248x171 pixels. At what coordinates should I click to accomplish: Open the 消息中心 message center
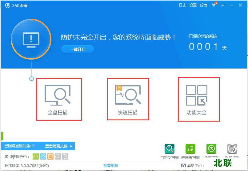(x=191, y=166)
